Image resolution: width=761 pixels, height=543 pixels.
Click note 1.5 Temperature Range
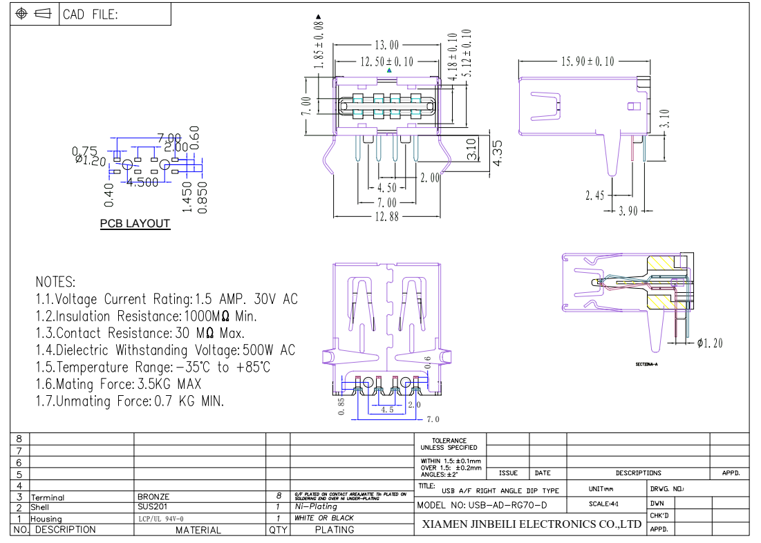(x=153, y=368)
